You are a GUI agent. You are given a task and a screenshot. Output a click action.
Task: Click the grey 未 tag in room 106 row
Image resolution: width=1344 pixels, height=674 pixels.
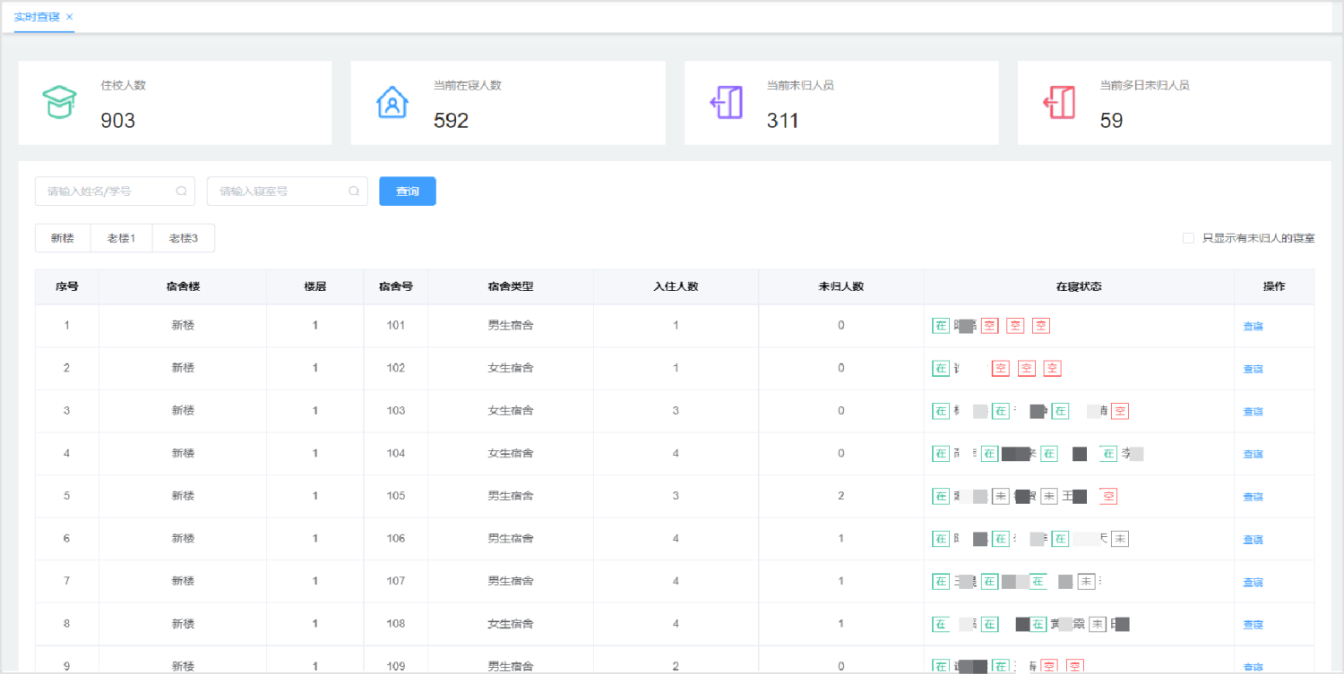click(x=1120, y=539)
